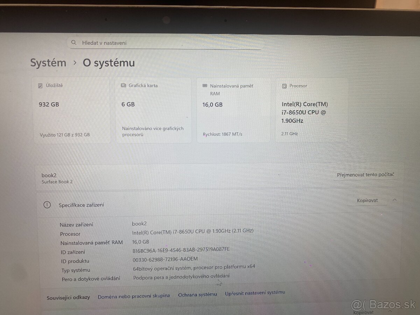Screen dimensions: 420x315
Task: Click the search magnifier icon
Action: point(74,42)
